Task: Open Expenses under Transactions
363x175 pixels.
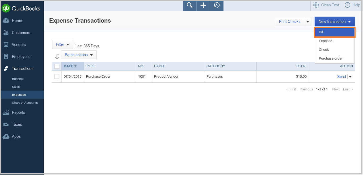Action: point(22,95)
